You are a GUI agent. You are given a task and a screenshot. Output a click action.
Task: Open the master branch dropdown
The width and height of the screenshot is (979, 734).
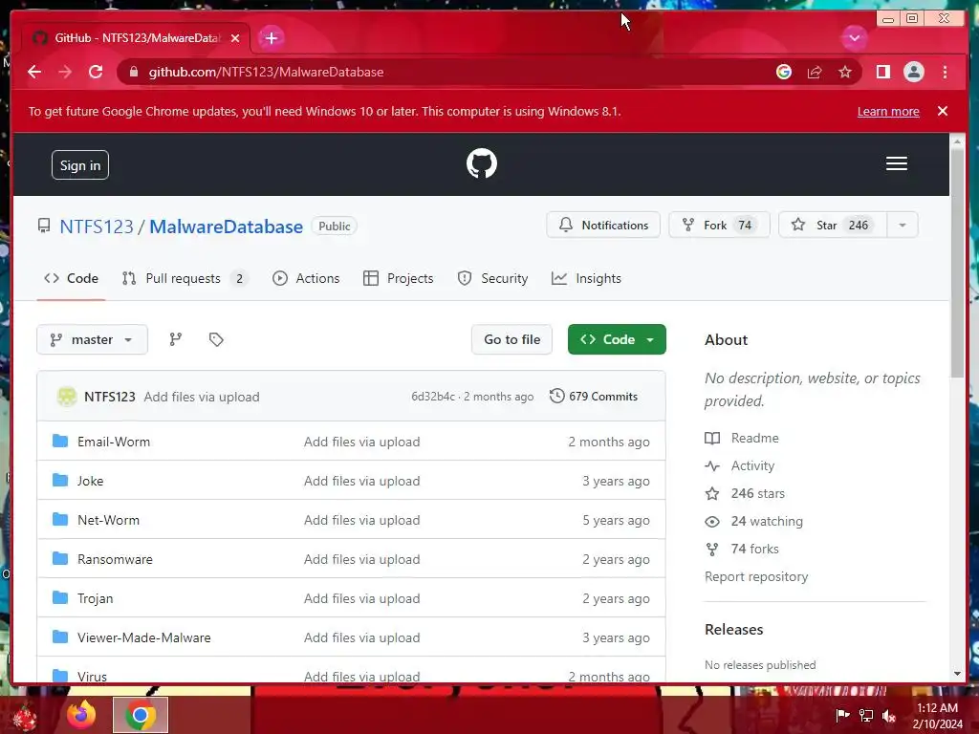point(93,339)
